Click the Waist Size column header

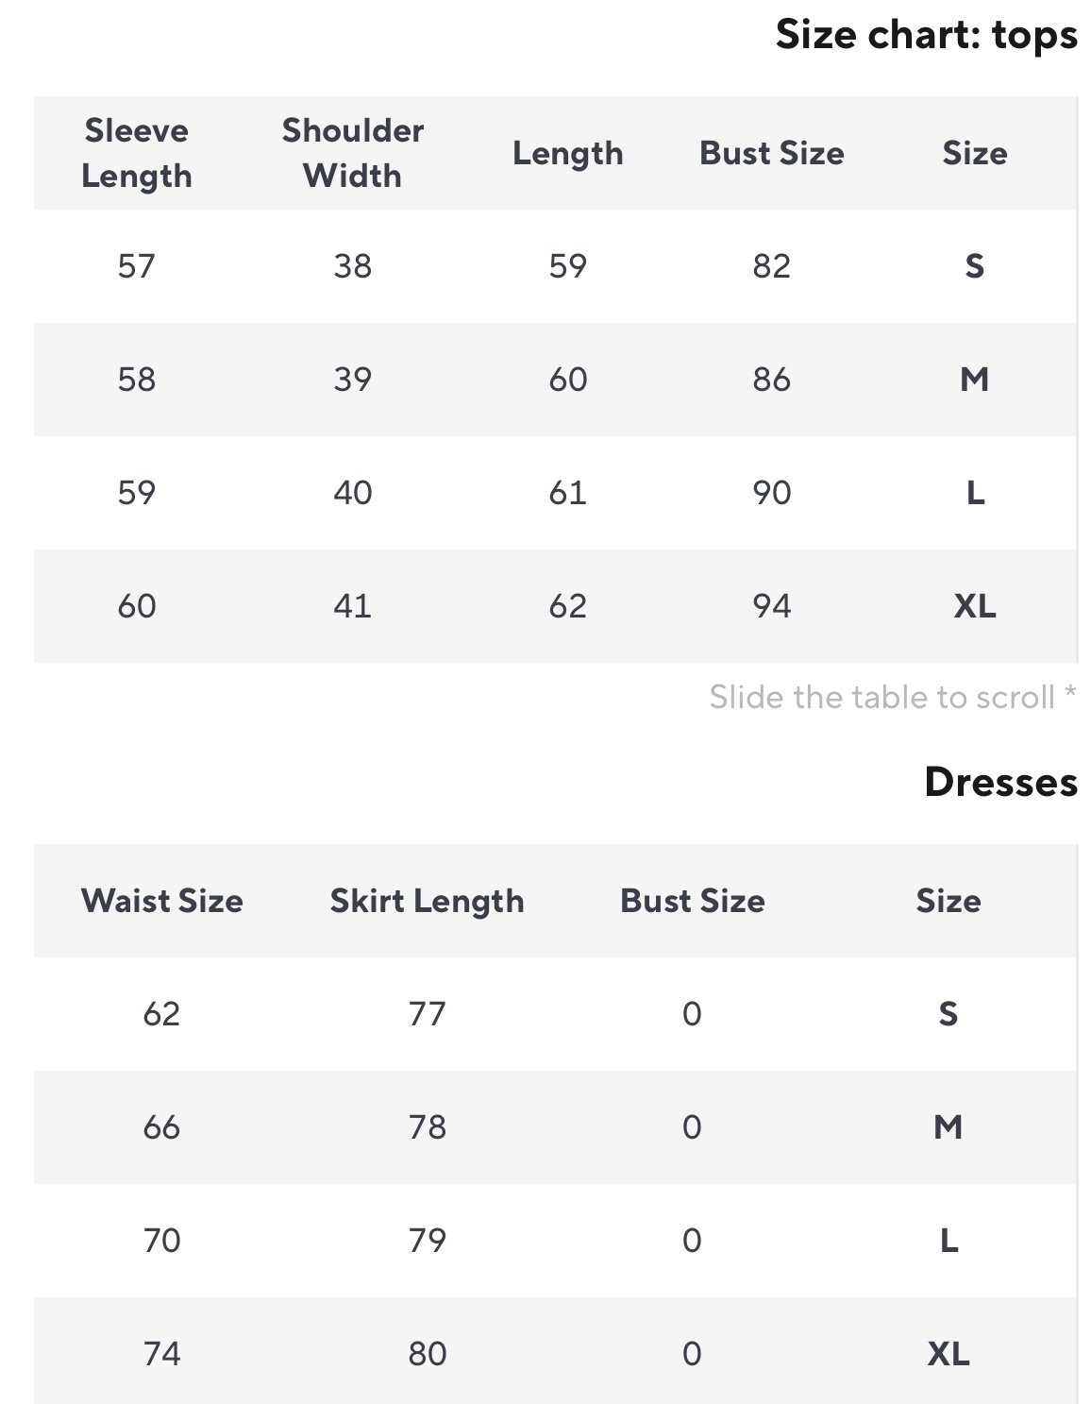161,901
